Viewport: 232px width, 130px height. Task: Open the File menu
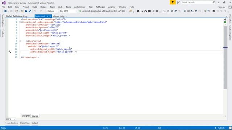(3, 7)
